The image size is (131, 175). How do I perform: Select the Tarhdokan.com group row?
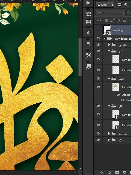coord(112,39)
